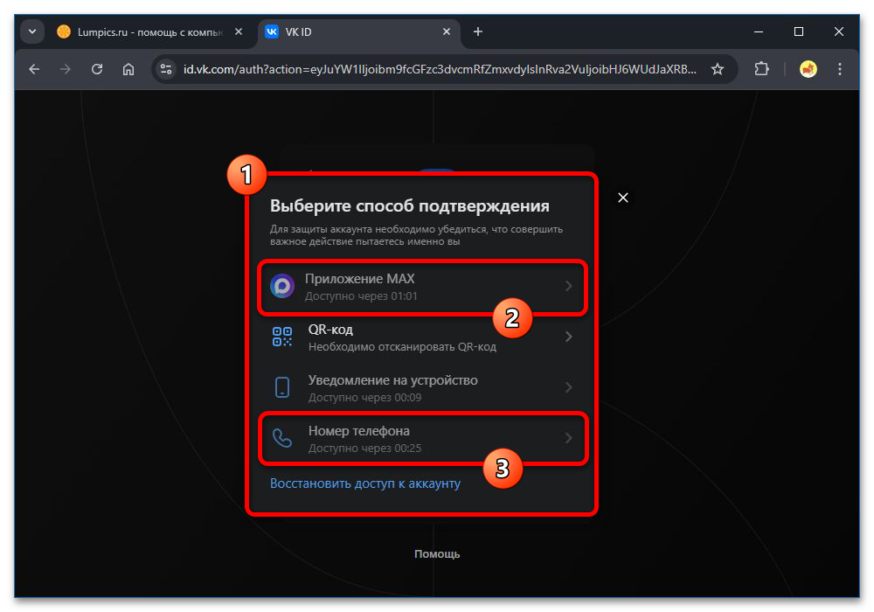The image size is (874, 612).
Task: Open the browser home page
Action: 128,69
